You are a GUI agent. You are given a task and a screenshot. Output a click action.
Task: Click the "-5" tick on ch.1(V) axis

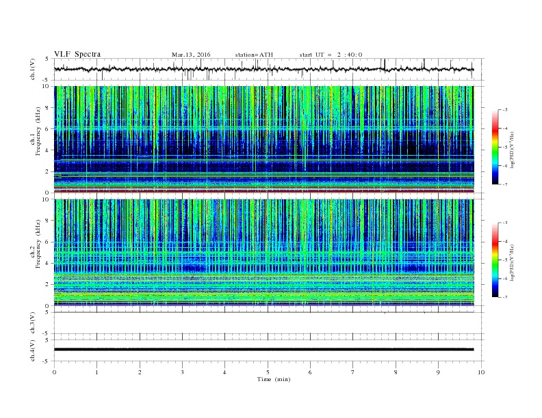[x=47, y=80]
